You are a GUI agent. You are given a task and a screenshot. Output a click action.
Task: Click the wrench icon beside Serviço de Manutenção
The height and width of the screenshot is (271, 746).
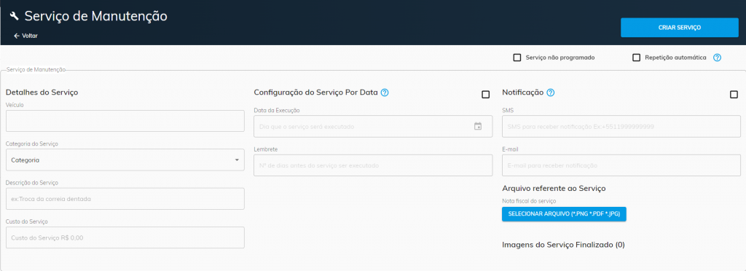(15, 16)
